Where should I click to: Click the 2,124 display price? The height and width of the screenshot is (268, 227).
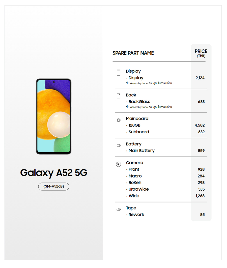coord(200,78)
